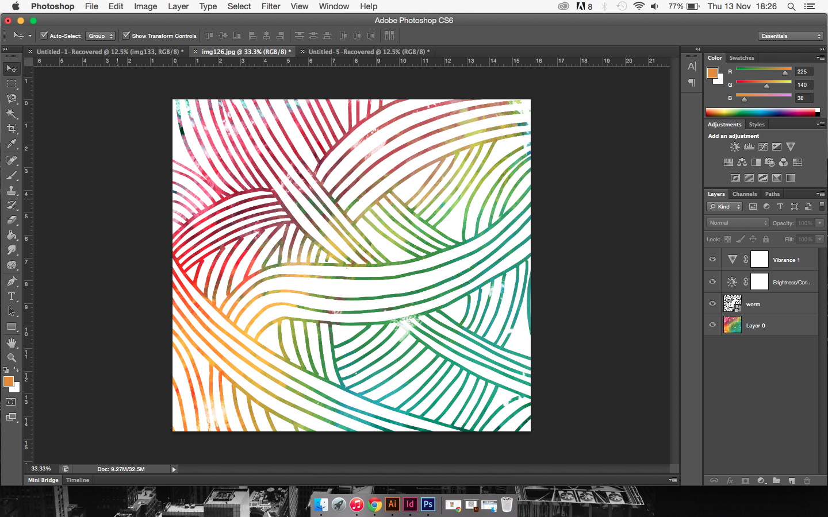Add a Brightness/Contrast adjustment from Adjustments panel

[x=735, y=147]
